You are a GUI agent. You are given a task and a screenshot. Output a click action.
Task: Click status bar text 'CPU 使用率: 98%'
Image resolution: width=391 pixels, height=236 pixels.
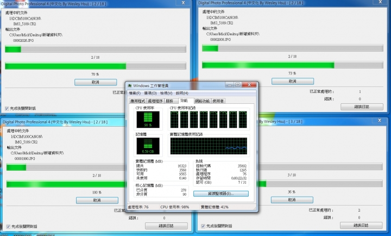175,207
